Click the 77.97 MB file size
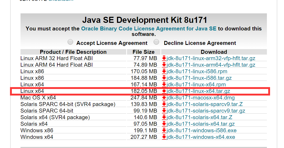The image size is (284, 148). [145, 58]
